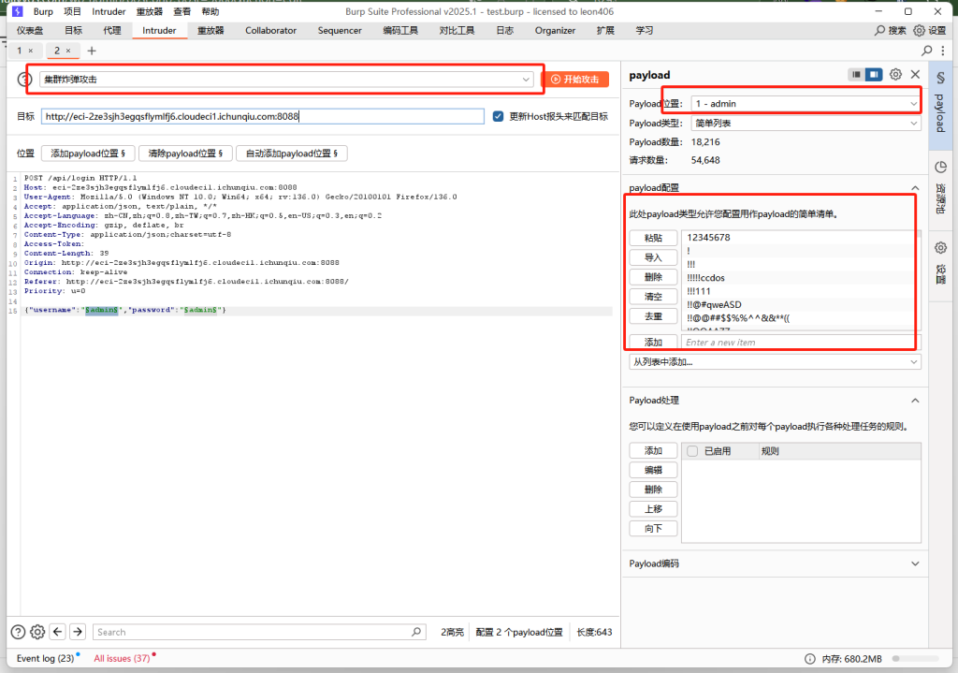Switch to the Collaborator tab
Viewport: 958px width, 673px height.
(x=270, y=31)
